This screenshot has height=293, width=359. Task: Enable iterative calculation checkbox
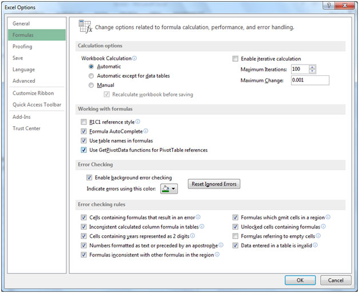[x=236, y=59]
